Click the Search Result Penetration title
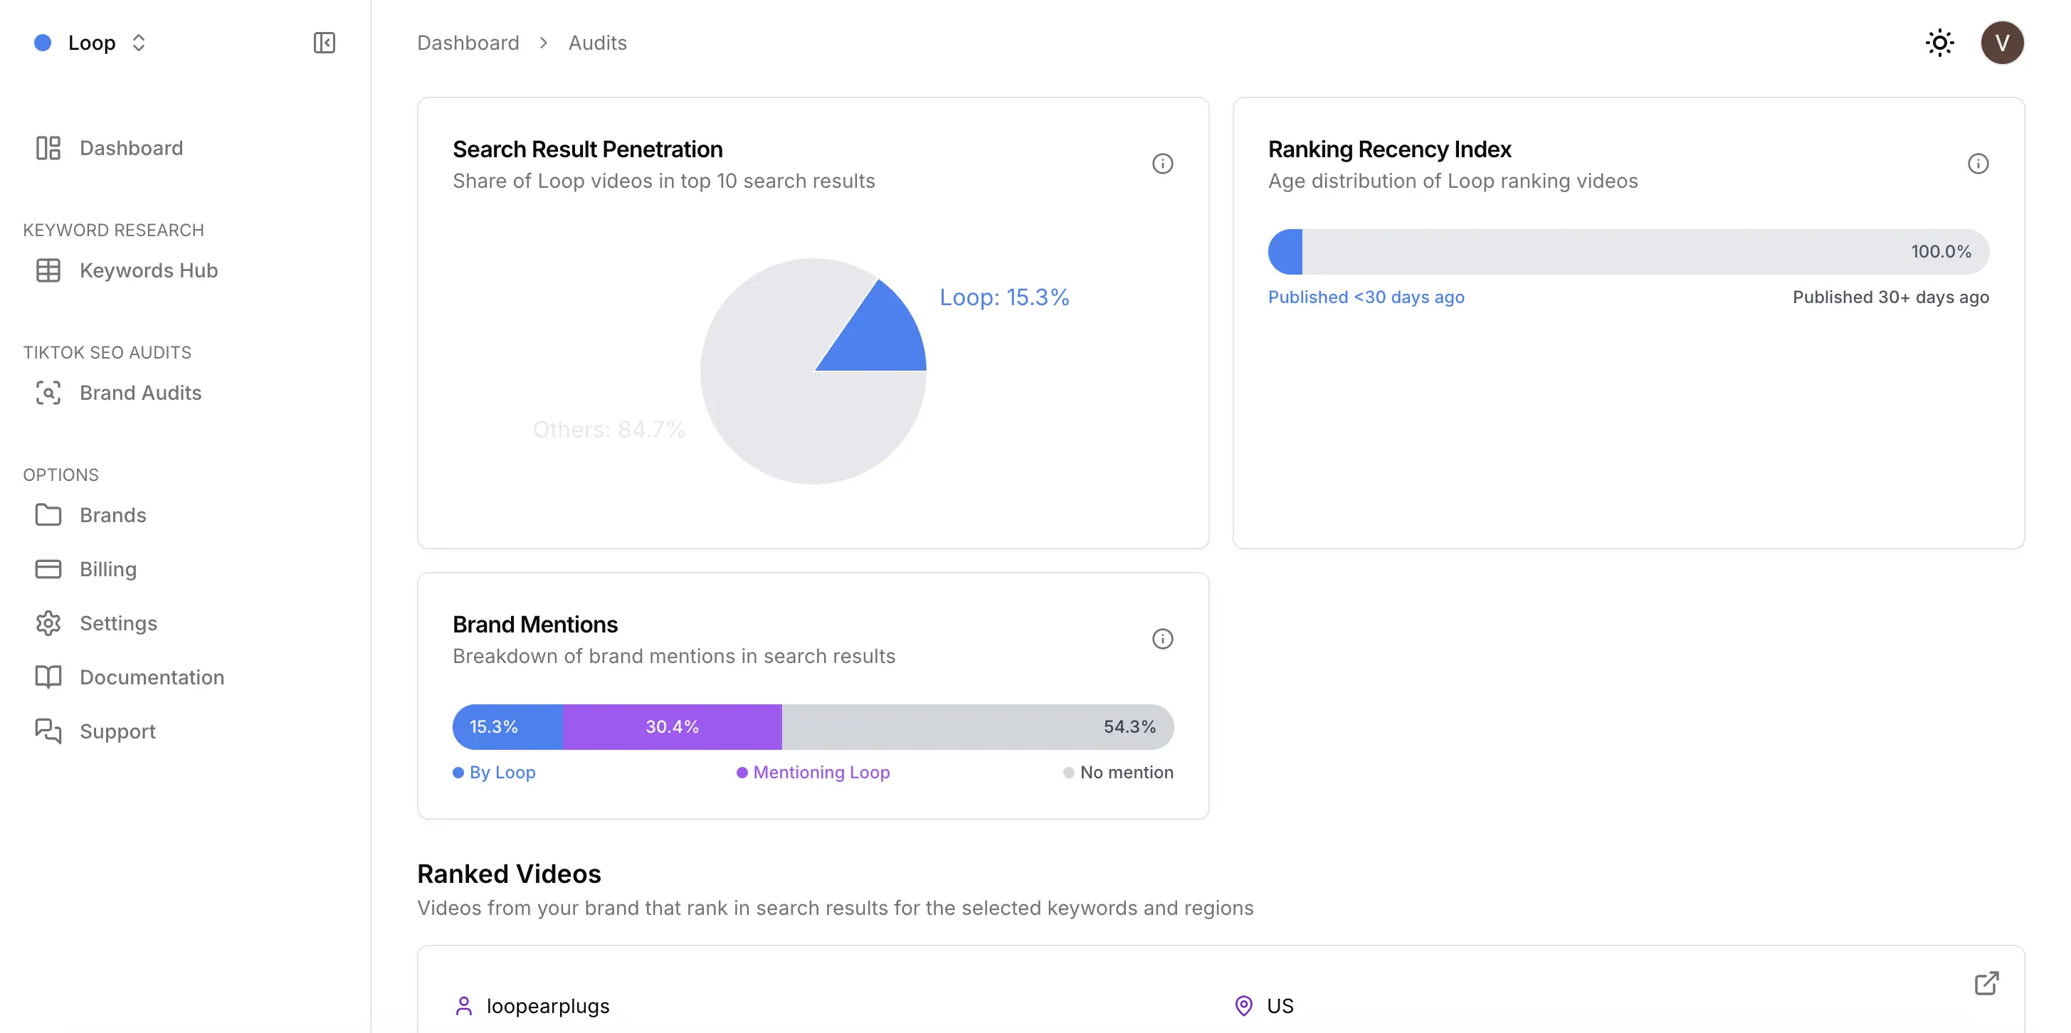Viewport: 2071px width, 1033px height. pyautogui.click(x=588, y=149)
